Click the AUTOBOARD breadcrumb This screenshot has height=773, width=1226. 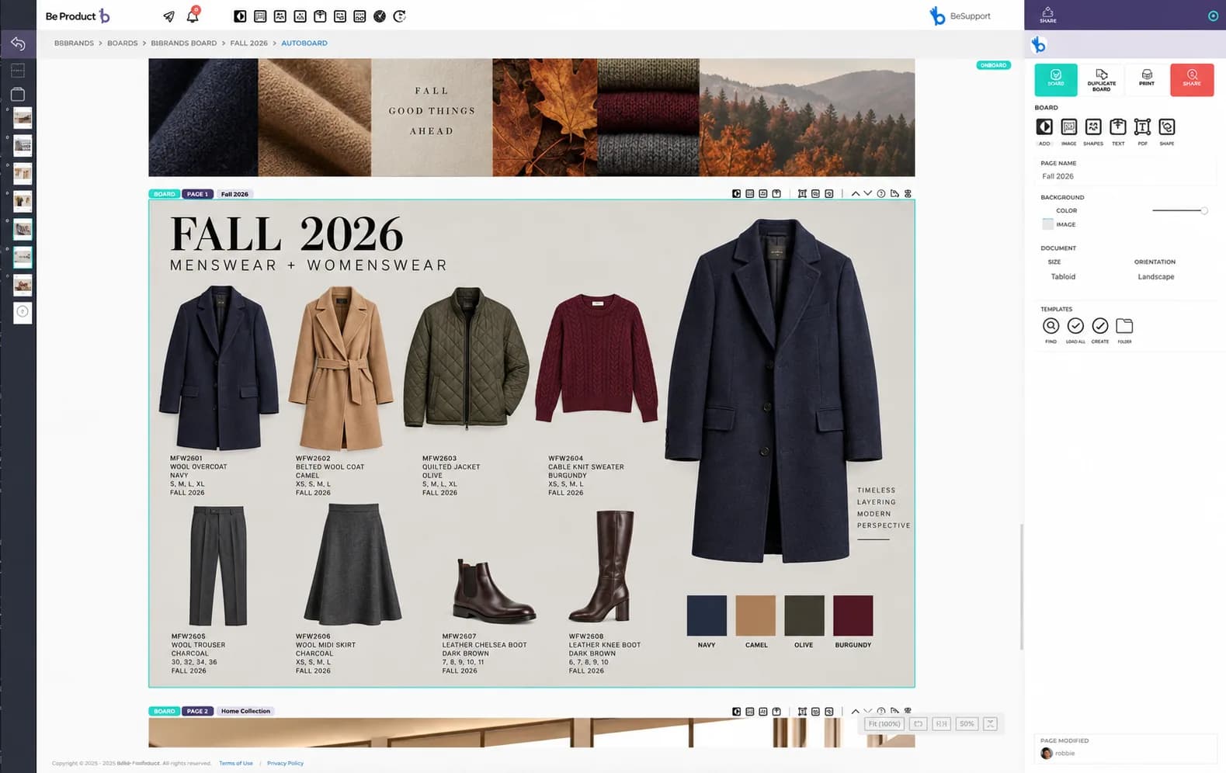coord(304,43)
